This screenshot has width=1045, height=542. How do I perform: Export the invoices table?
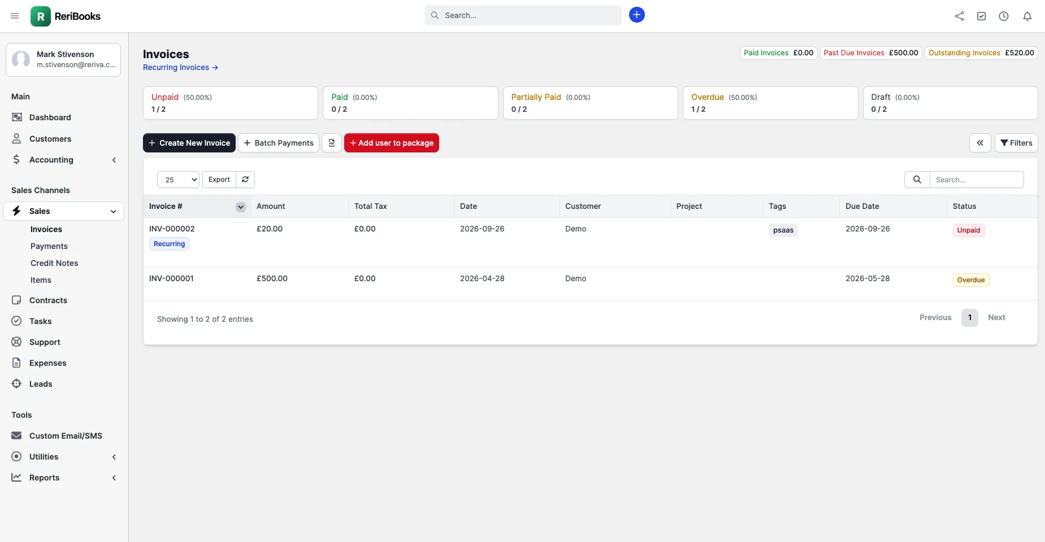[x=219, y=180]
